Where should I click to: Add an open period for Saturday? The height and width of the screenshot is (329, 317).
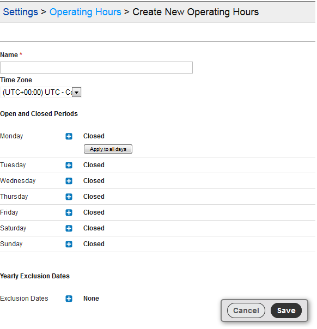[x=69, y=228]
